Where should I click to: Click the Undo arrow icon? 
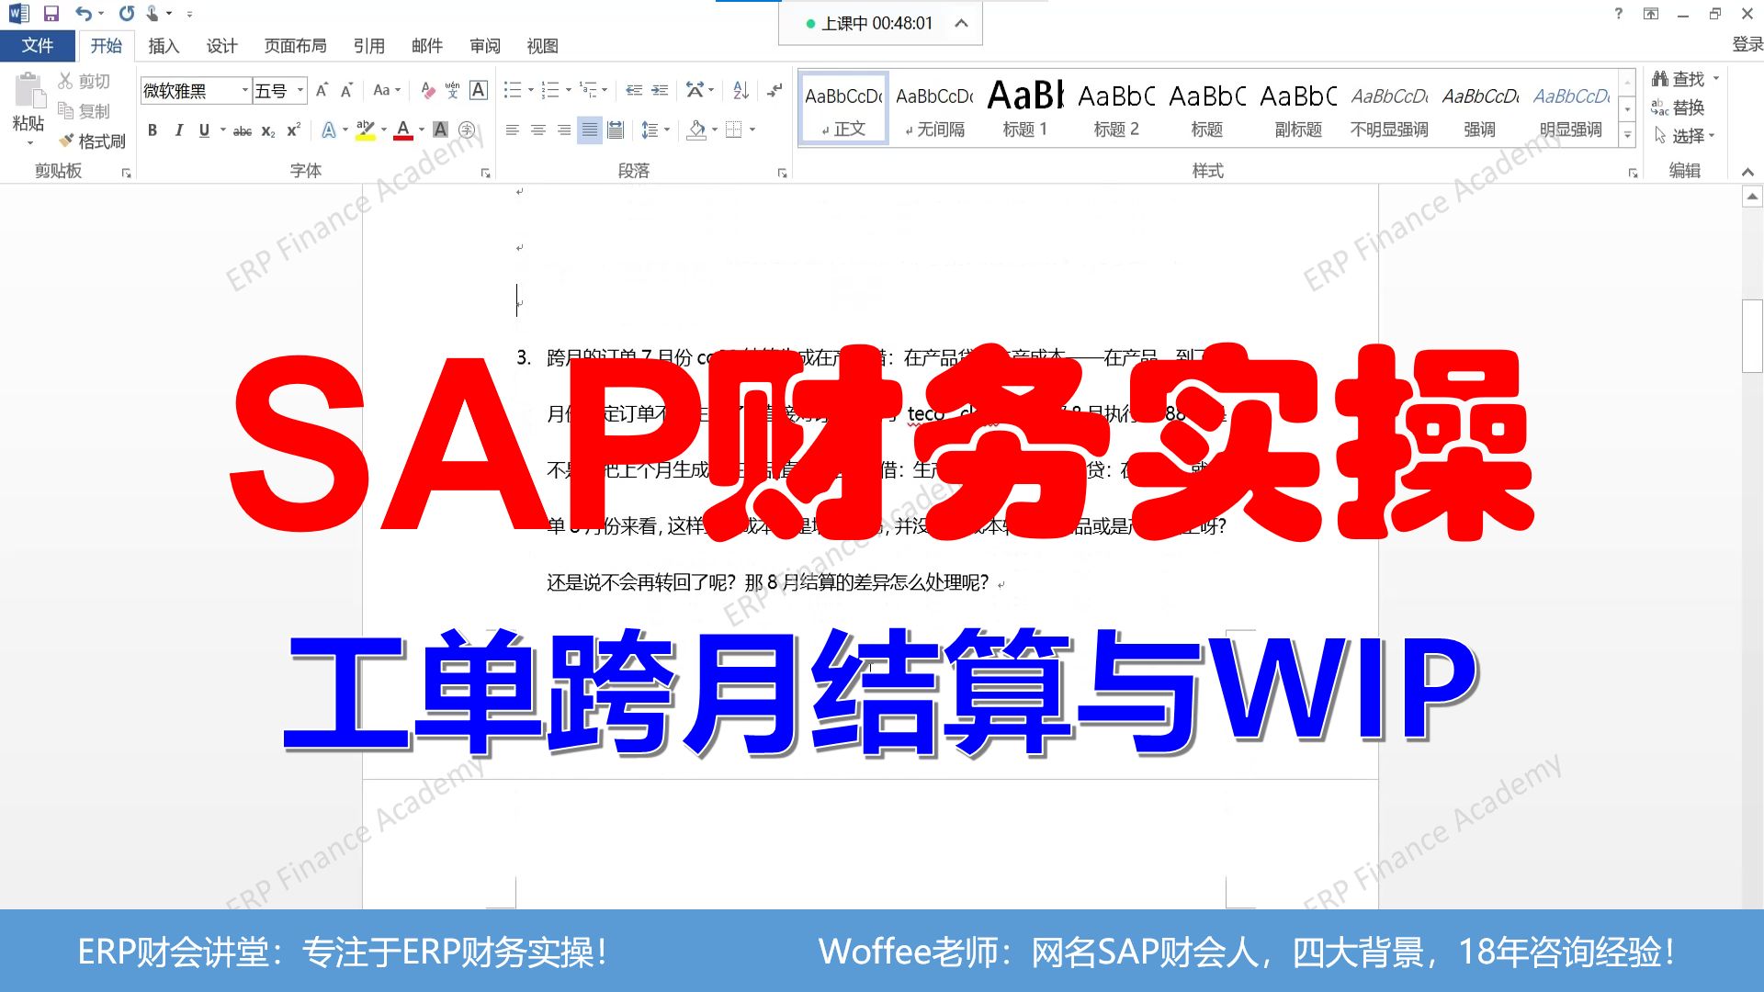click(x=84, y=14)
